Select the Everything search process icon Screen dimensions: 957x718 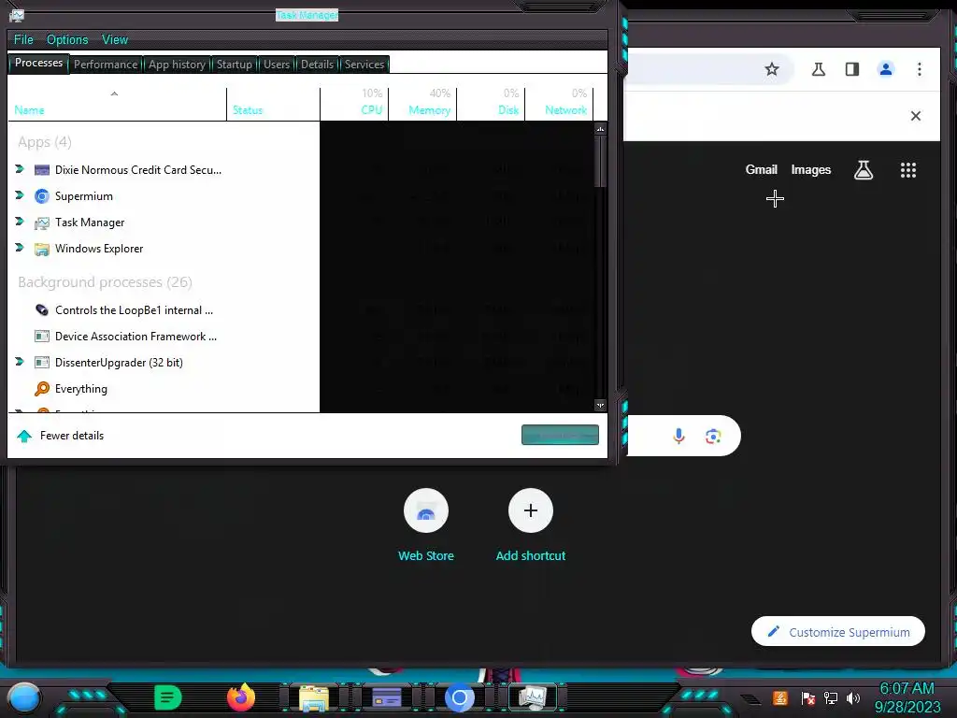tap(41, 389)
